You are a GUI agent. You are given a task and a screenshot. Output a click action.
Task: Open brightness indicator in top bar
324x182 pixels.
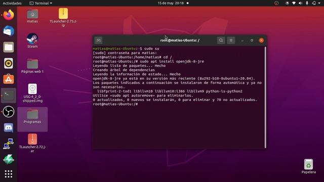pos(287,3)
